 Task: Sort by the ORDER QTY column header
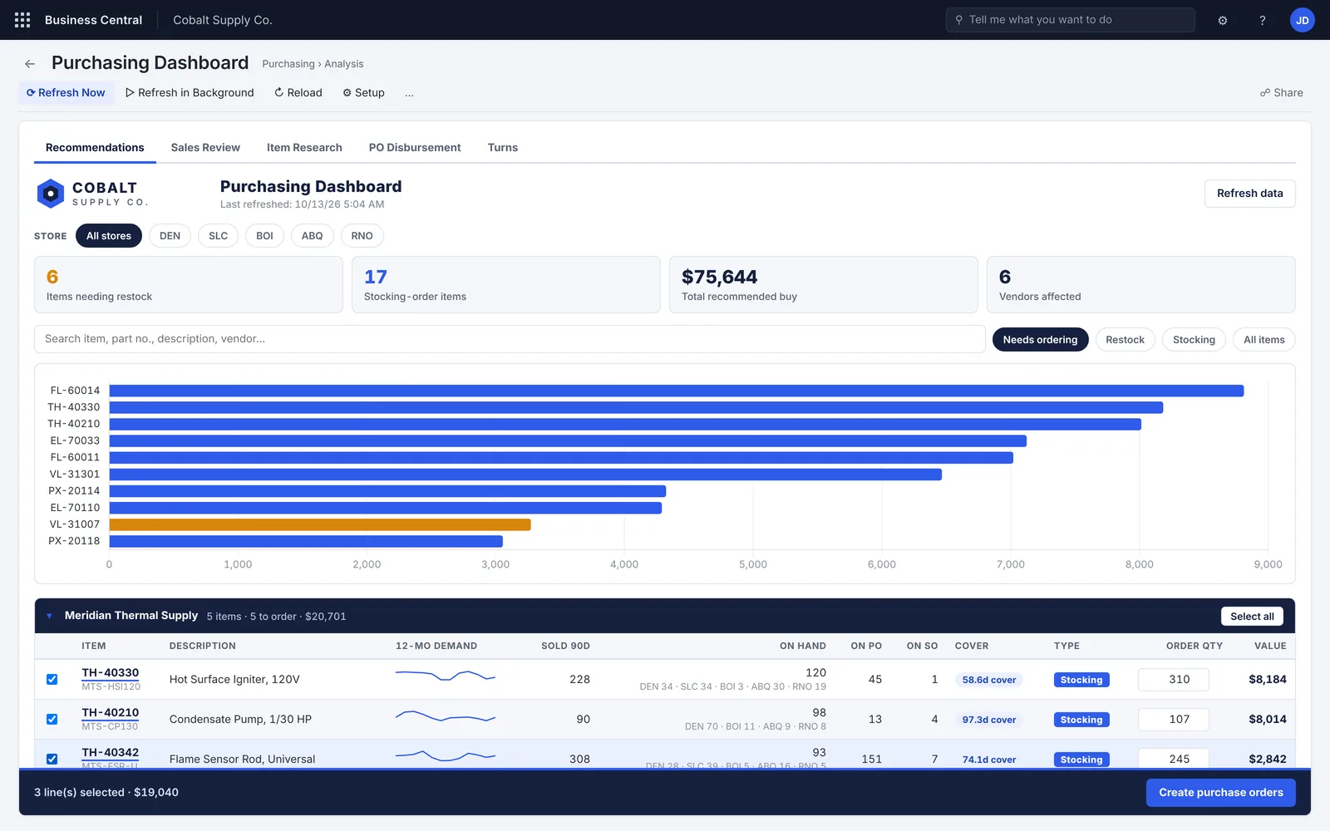coord(1194,646)
